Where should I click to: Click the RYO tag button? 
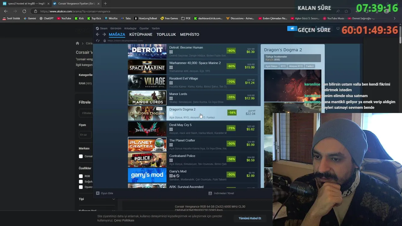coord(283,66)
